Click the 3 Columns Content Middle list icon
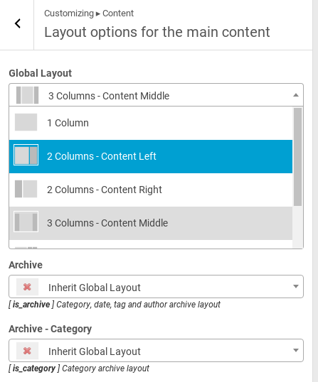This screenshot has height=382, width=318. (26, 222)
